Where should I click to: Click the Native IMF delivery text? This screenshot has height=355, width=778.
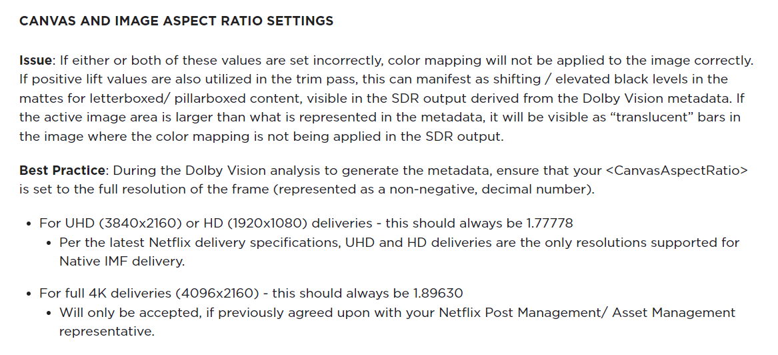pyautogui.click(x=121, y=261)
